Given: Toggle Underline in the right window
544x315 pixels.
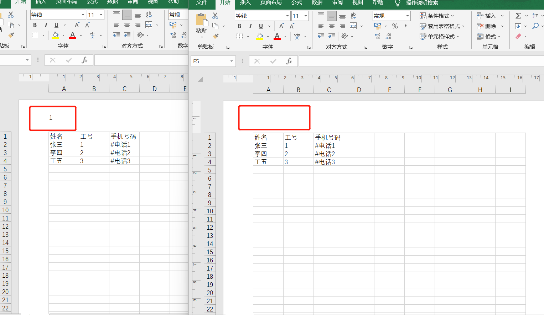Looking at the screenshot, I should point(261,26).
